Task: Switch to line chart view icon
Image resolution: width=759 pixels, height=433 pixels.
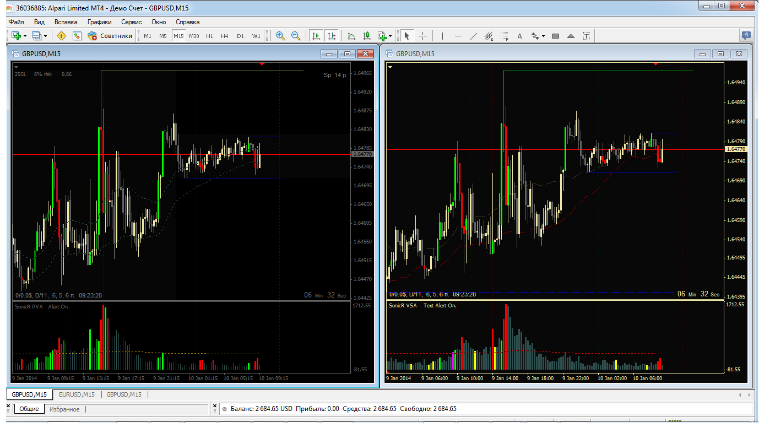Action: [351, 36]
